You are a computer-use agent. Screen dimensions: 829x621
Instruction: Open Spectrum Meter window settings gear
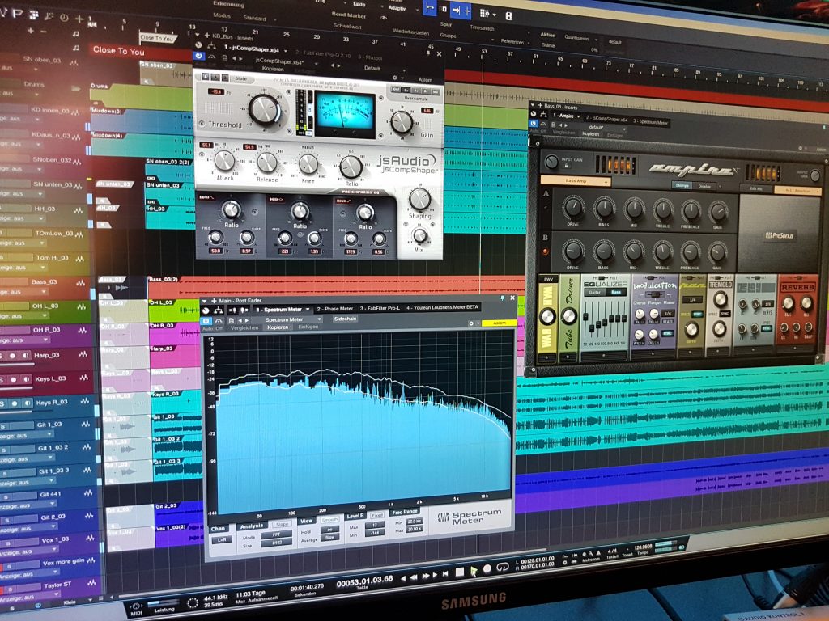coord(471,323)
